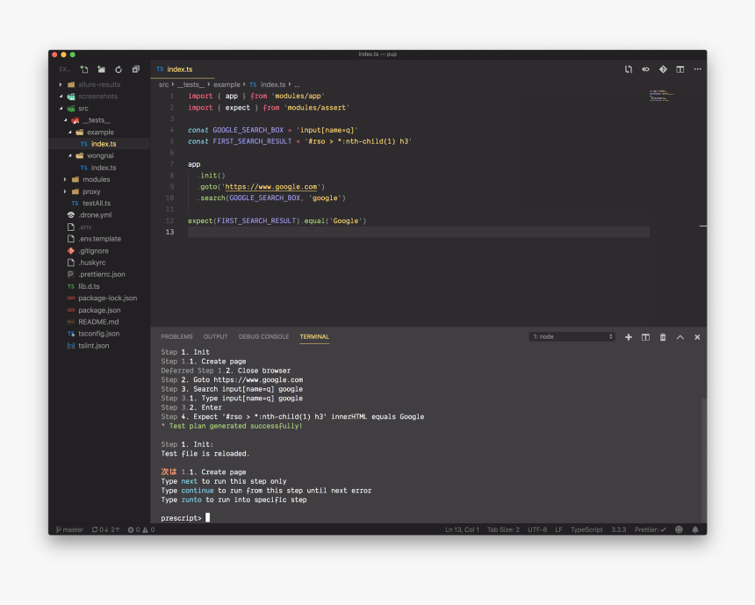Collapse the screenshots folder
This screenshot has width=755, height=605.
97,97
